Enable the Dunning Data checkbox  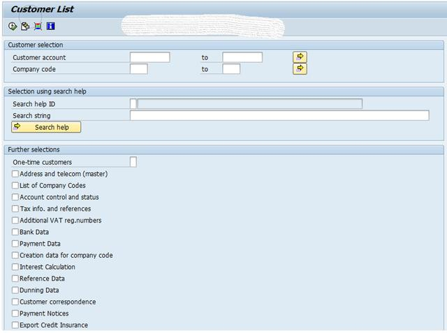click(15, 290)
